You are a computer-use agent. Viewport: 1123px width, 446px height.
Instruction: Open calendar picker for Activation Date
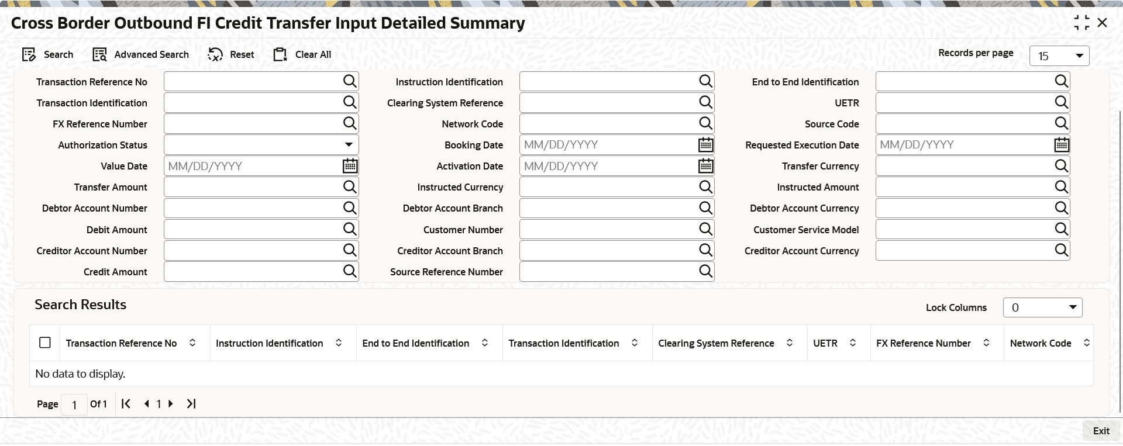pos(706,166)
